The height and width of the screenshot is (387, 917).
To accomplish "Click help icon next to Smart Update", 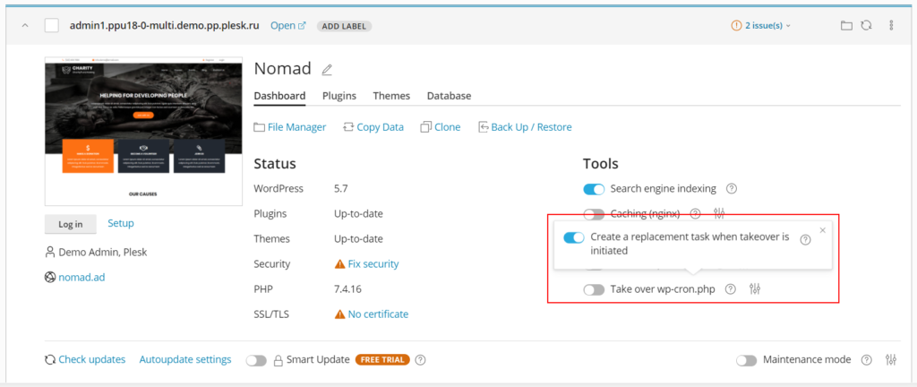I will coord(420,360).
